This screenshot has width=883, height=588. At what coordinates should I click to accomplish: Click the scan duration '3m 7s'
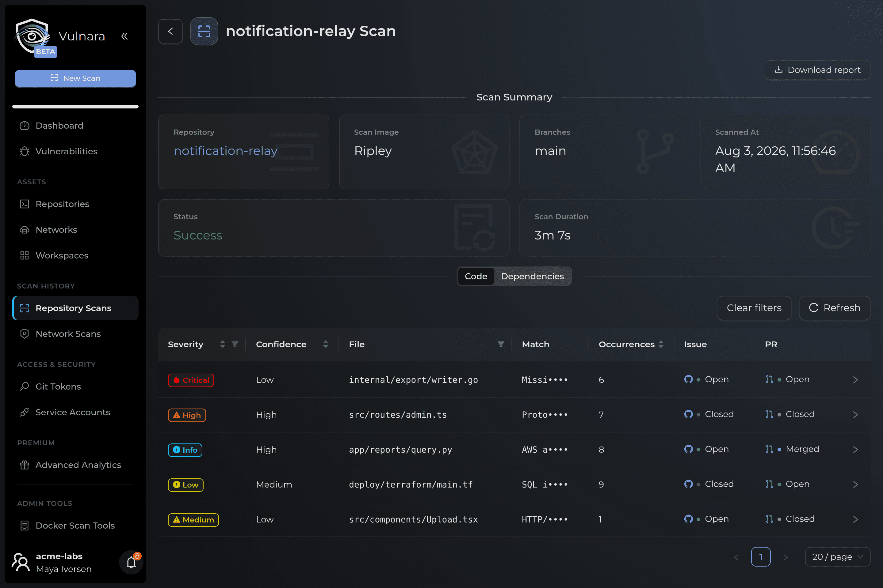pyautogui.click(x=552, y=236)
